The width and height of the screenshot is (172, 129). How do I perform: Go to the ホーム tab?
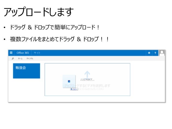(20, 58)
